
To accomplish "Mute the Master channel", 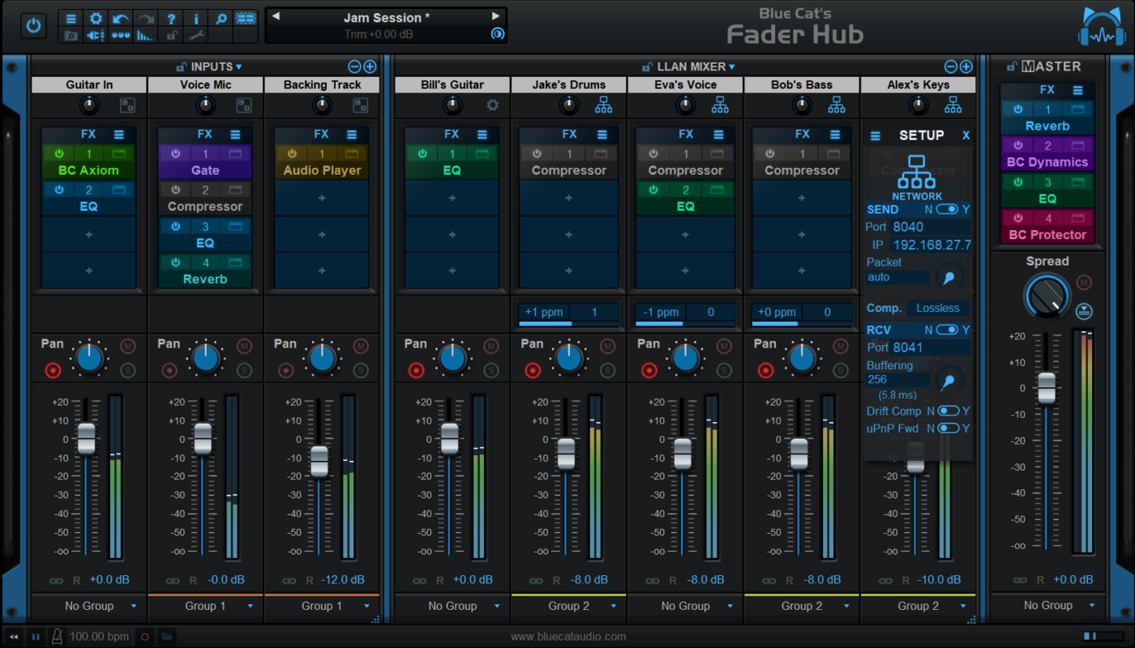I will click(1084, 283).
